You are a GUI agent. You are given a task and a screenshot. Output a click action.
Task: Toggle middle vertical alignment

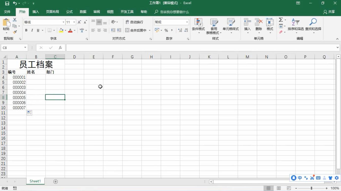click(99, 22)
